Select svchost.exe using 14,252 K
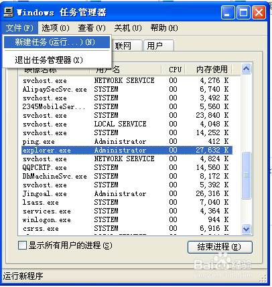Image resolution: width=272 pixels, height=287 pixels. click(x=127, y=132)
